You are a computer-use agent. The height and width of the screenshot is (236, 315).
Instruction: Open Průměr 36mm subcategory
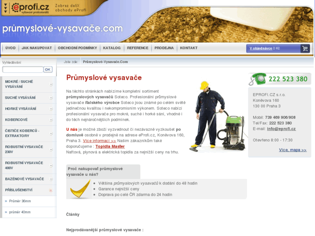click(x=20, y=201)
